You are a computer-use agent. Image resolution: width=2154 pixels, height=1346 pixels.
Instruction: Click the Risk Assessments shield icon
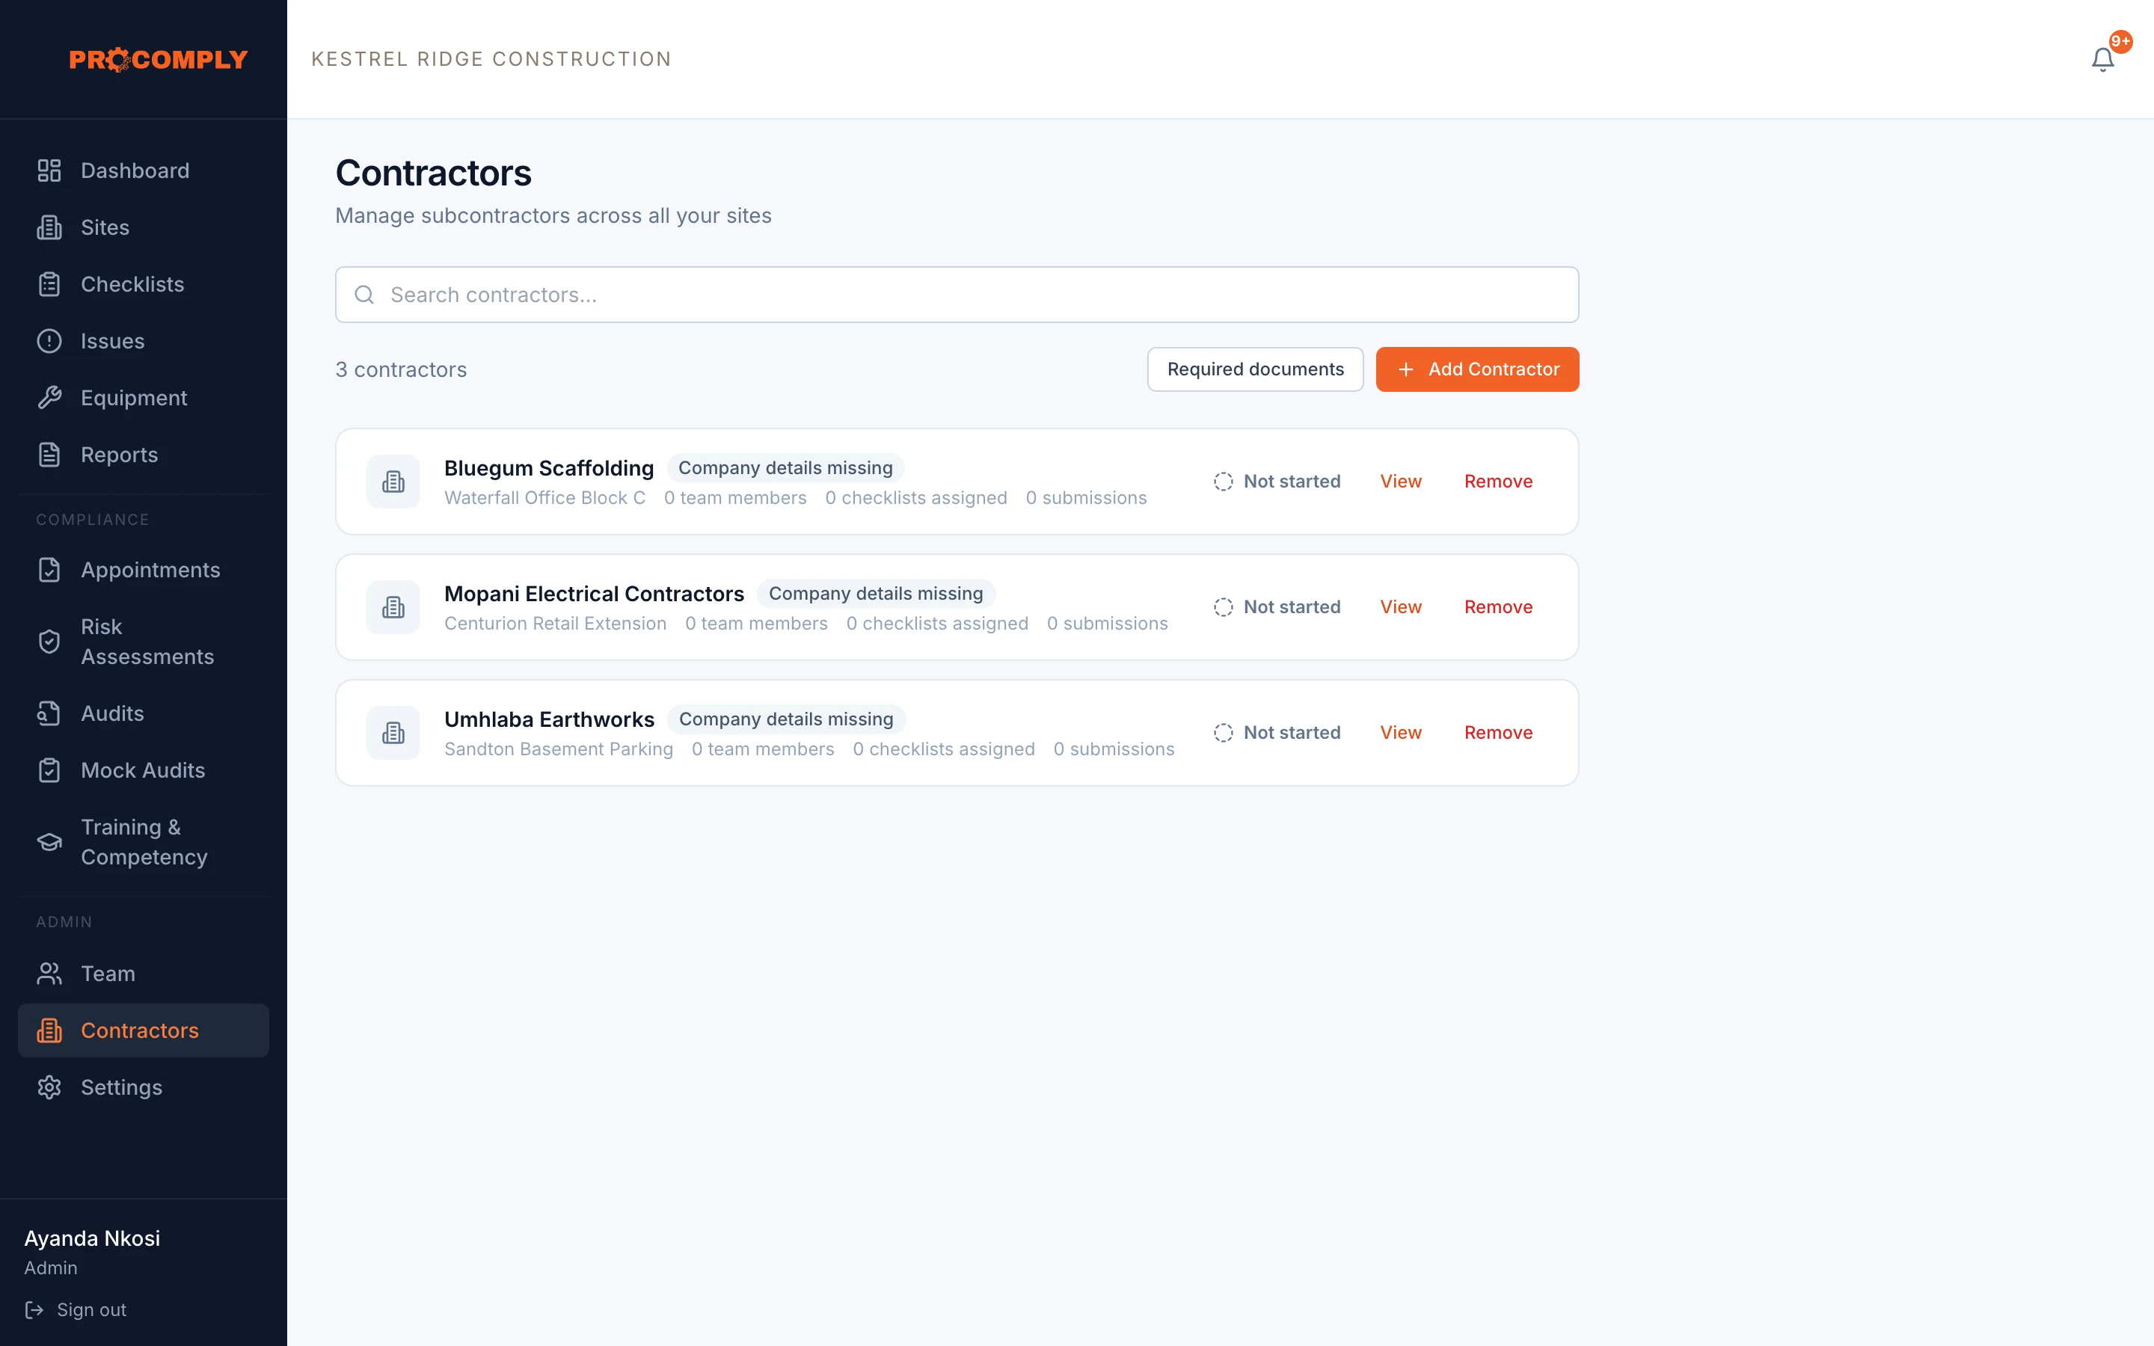pos(49,642)
